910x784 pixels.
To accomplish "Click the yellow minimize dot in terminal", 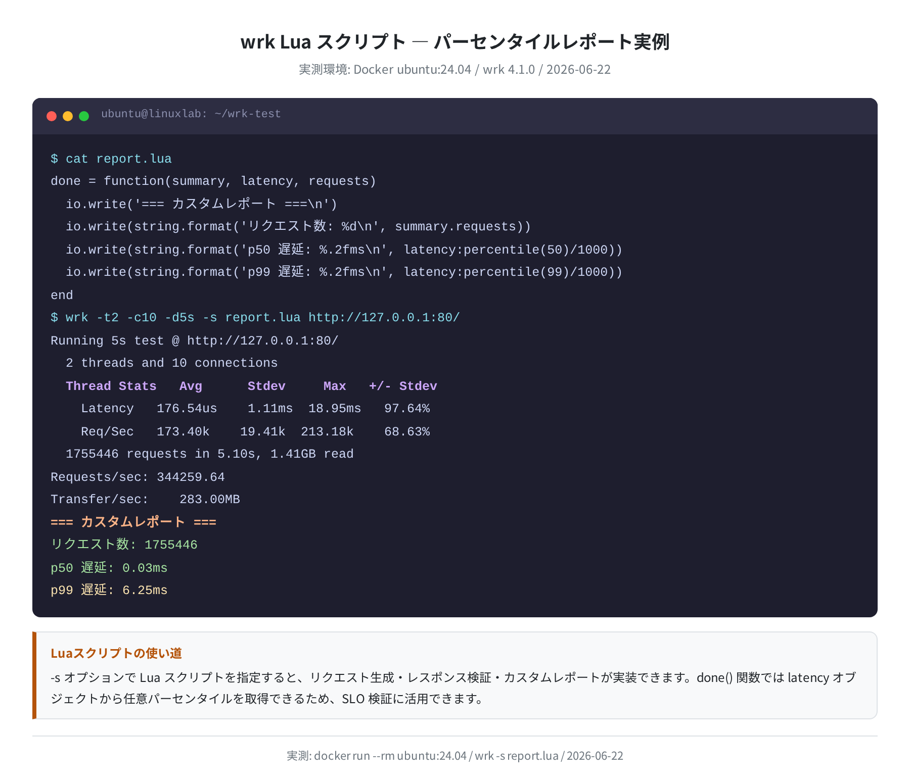I will 68,116.
